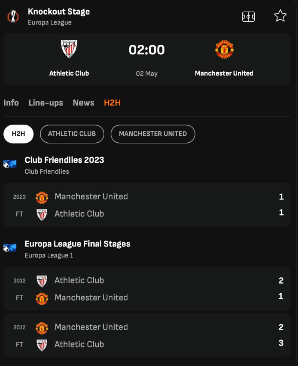This screenshot has height=366, width=298.
Task: Select the ATHLETIC CLUB filter pill
Action: pos(72,134)
